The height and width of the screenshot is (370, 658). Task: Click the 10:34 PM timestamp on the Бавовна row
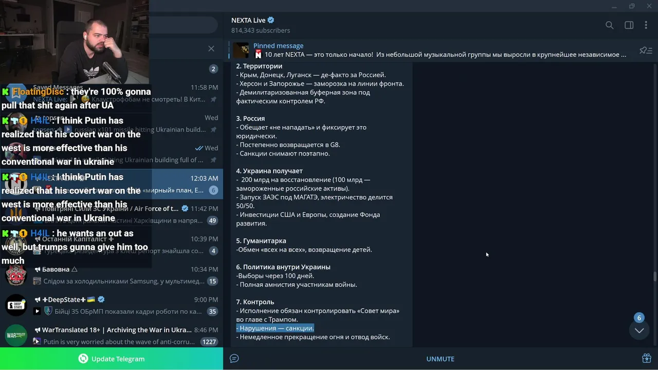[x=204, y=269]
